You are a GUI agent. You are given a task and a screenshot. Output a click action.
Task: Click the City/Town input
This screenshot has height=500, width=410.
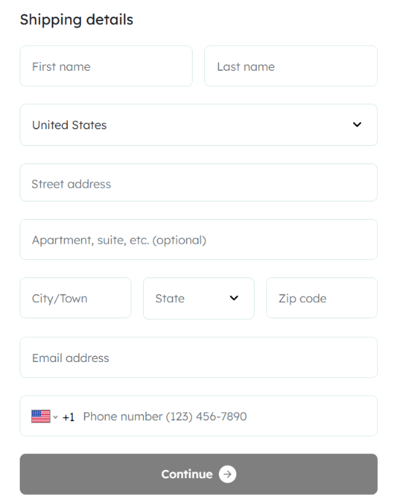tap(76, 298)
